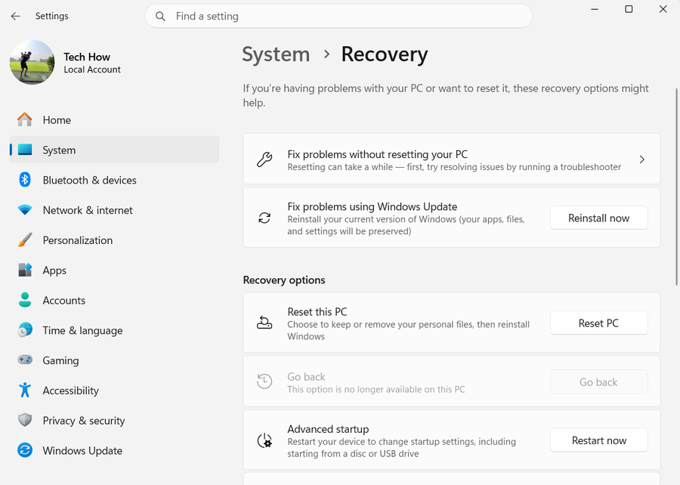Click the Gaming controller icon

[x=25, y=360]
